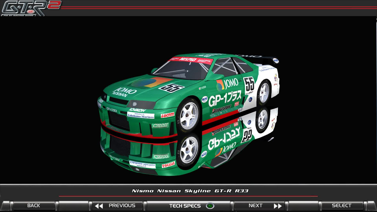Screen dimensions: 377x212
Task: Click the double right arrow icon
Action: (278, 206)
